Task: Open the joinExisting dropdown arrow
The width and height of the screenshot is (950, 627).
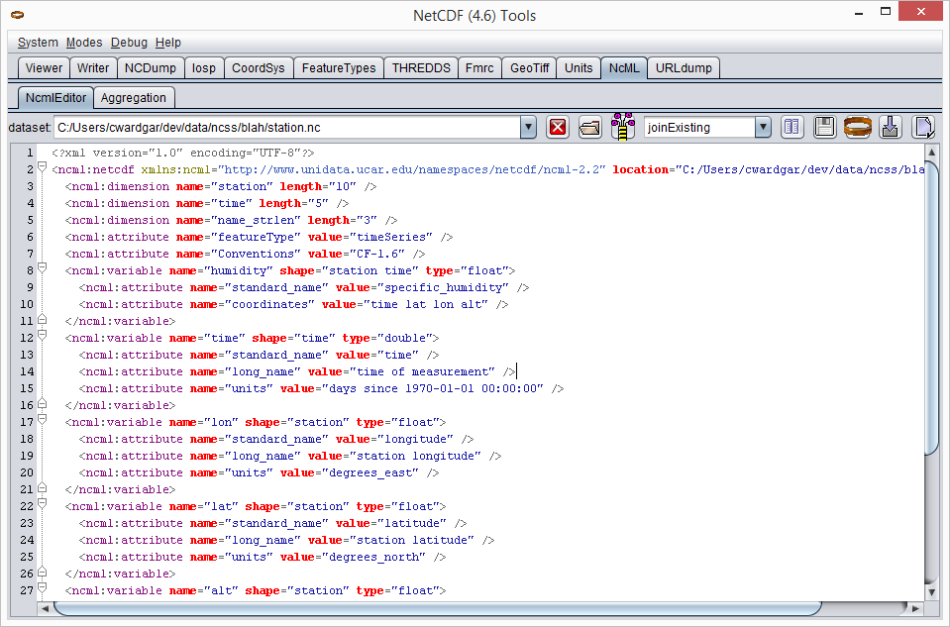Action: coord(763,127)
